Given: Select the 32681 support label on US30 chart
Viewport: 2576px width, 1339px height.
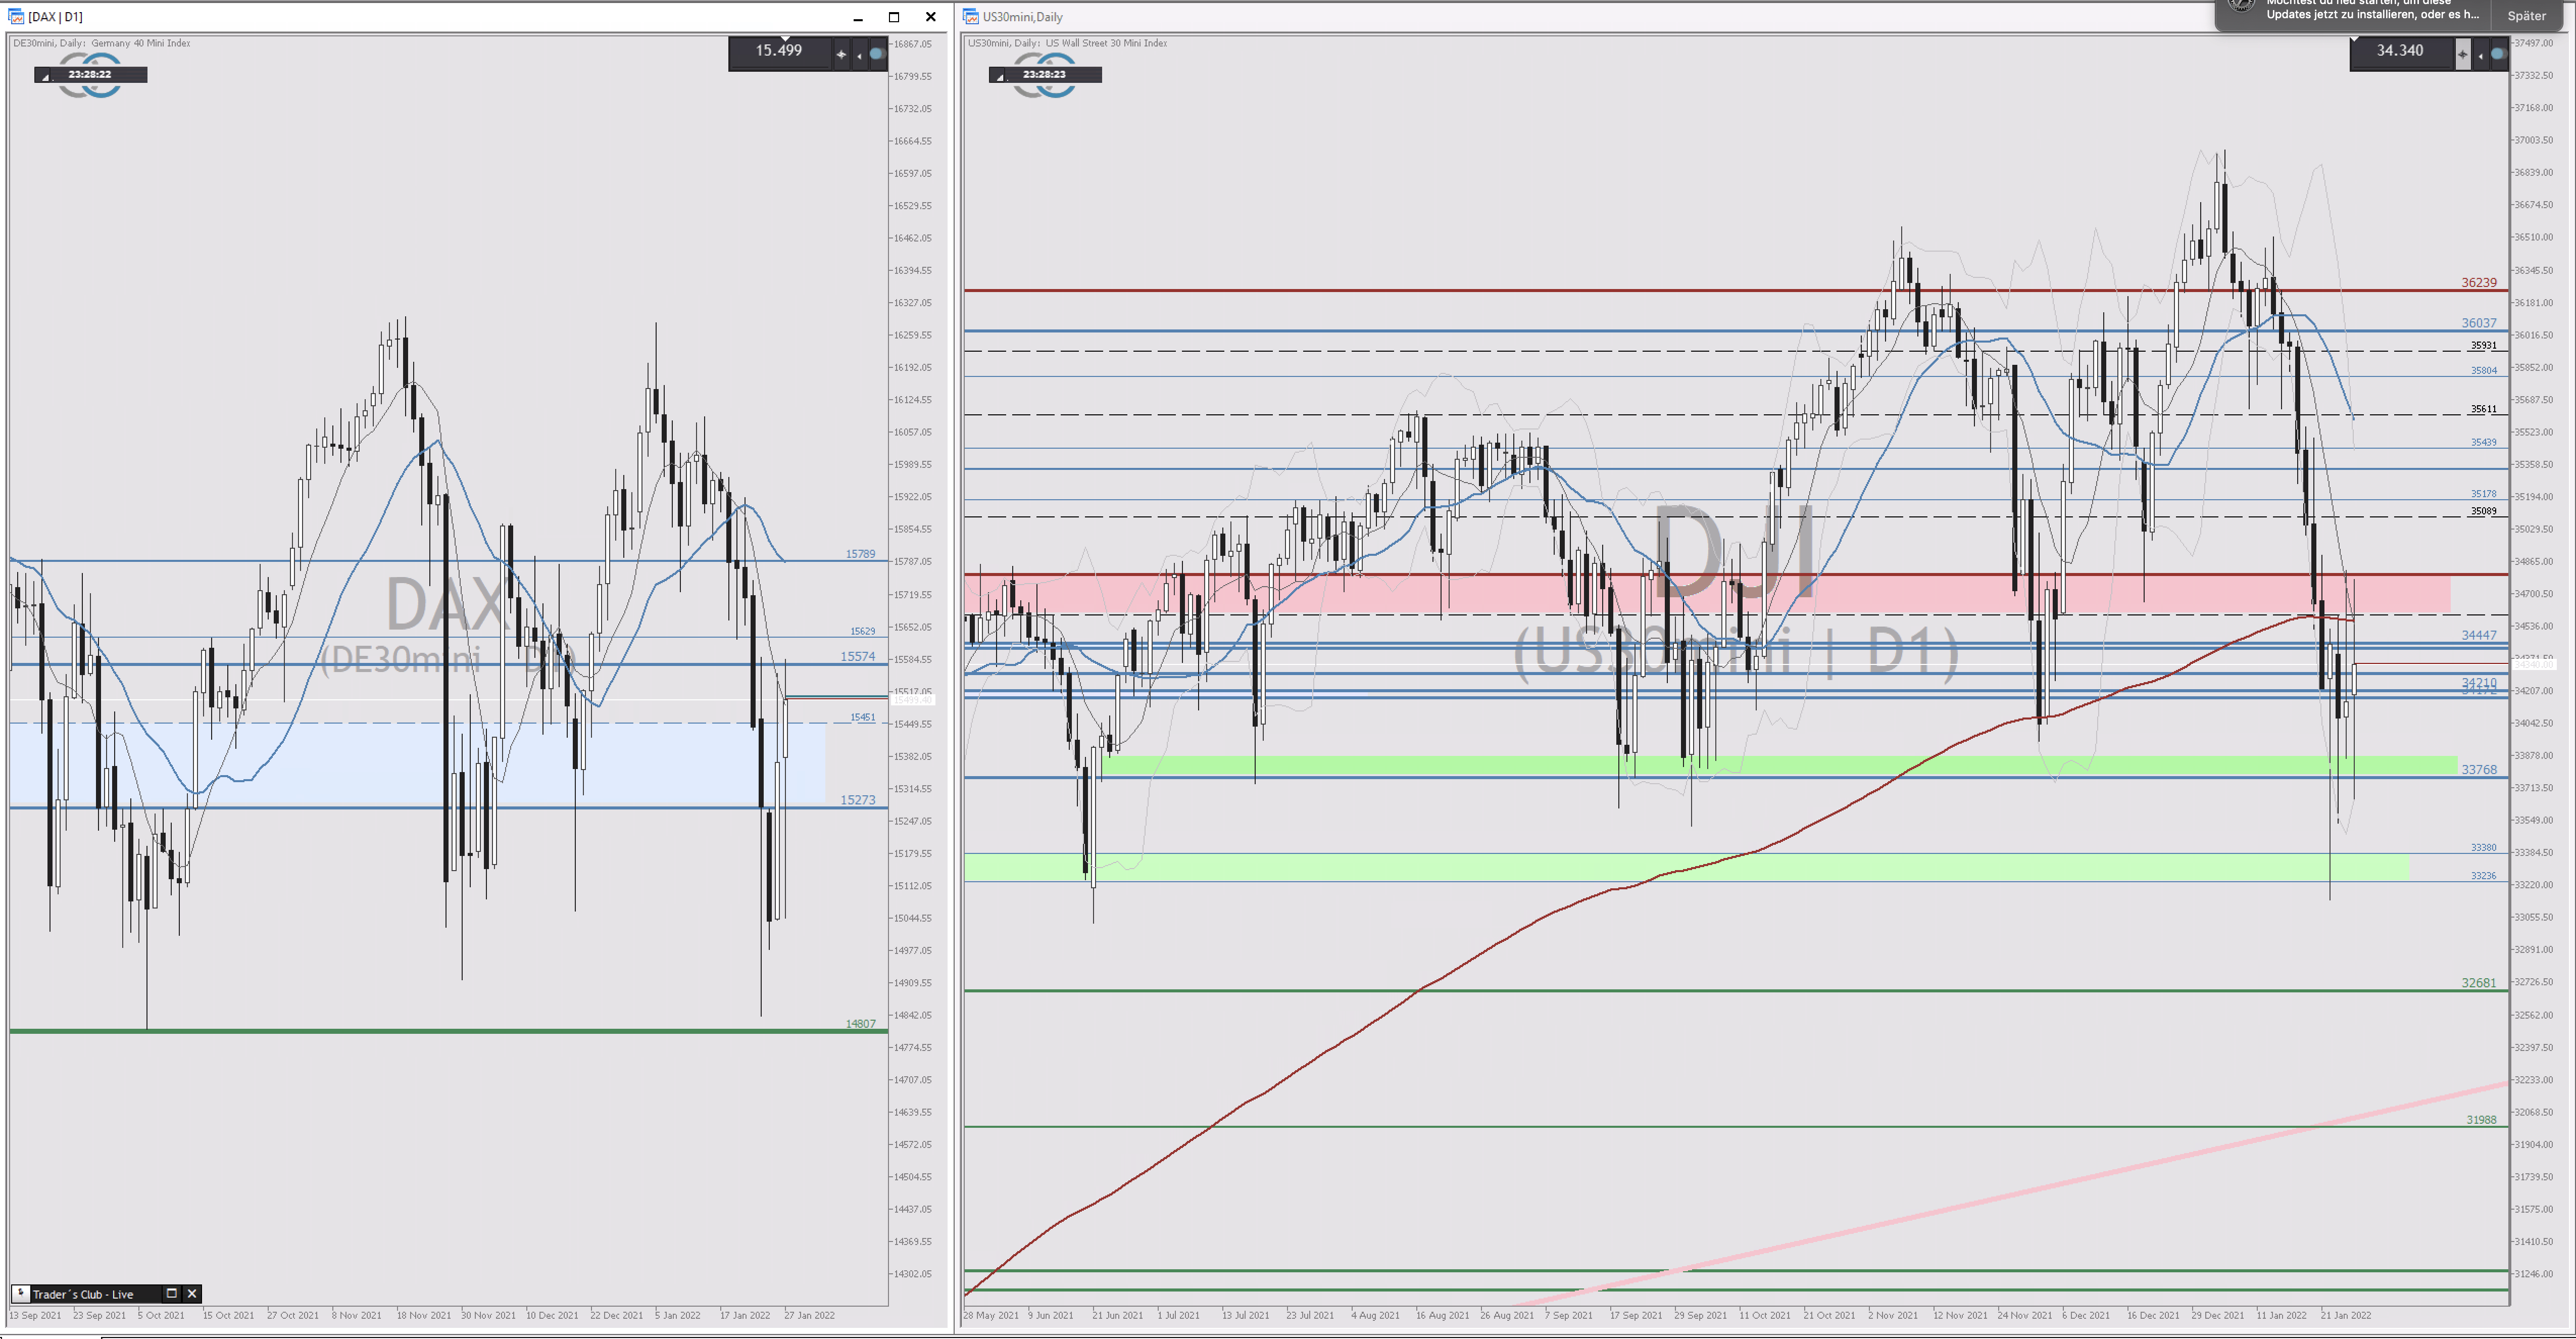Looking at the screenshot, I should coord(2479,983).
